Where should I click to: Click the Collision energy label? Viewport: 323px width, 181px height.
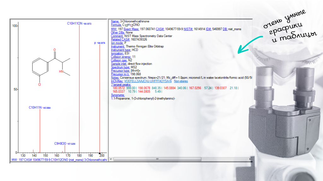pos(121,57)
